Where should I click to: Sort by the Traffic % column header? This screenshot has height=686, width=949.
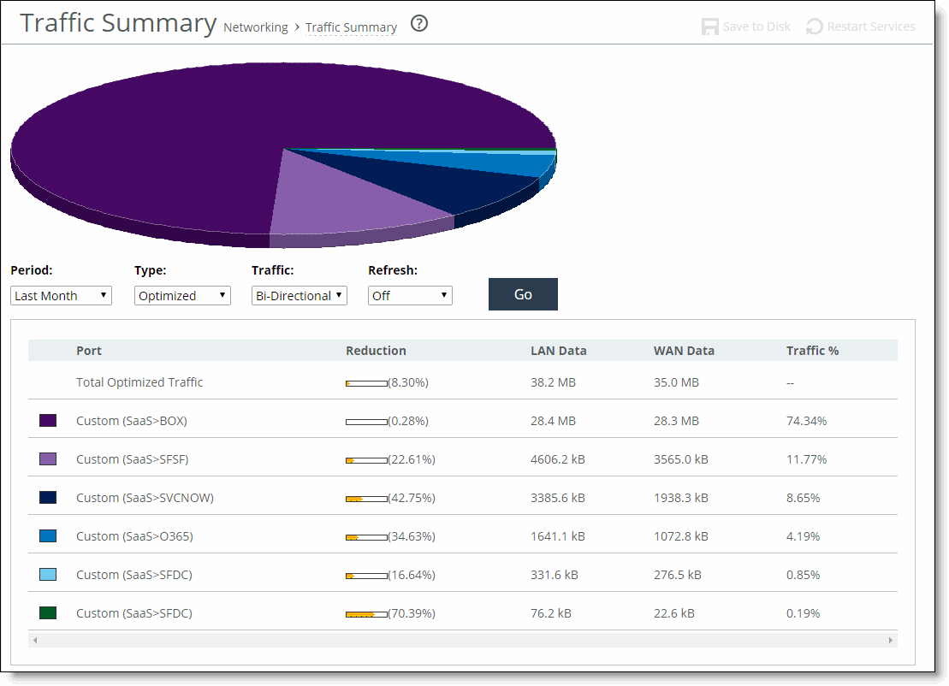pos(812,351)
